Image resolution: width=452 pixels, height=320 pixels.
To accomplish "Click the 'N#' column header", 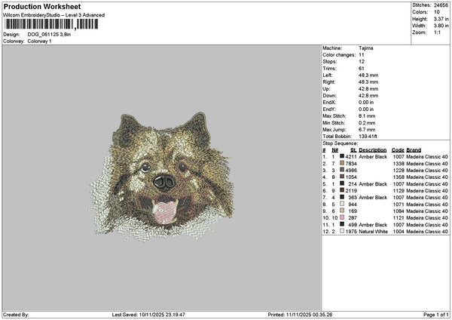I will (334, 150).
